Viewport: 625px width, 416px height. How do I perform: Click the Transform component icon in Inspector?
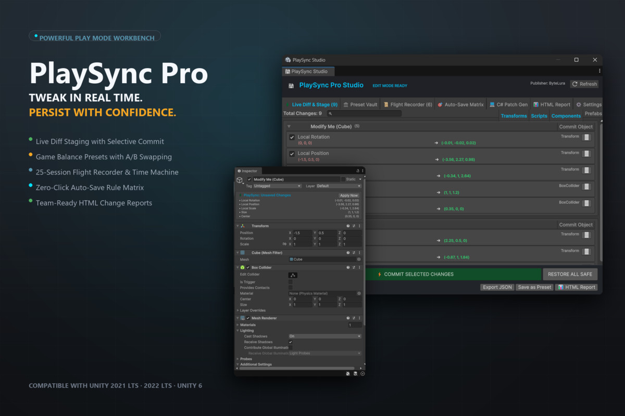[x=243, y=226]
